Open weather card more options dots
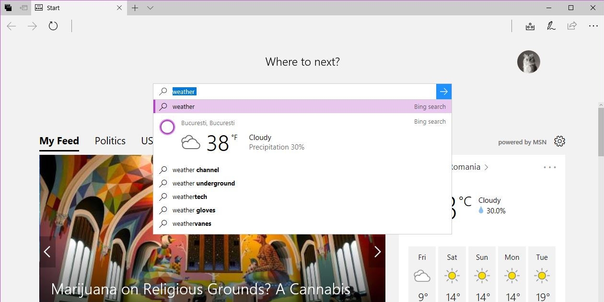The width and height of the screenshot is (604, 302). [x=550, y=167]
